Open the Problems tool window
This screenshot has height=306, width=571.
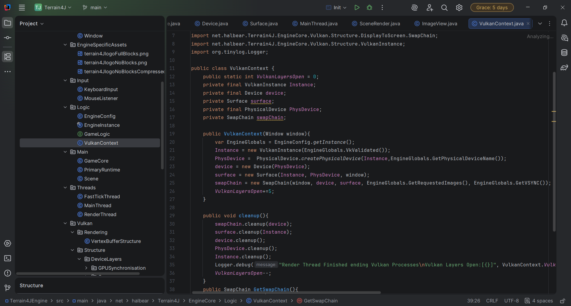8,273
